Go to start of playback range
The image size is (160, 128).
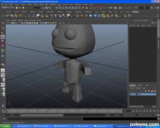(x=133, y=111)
